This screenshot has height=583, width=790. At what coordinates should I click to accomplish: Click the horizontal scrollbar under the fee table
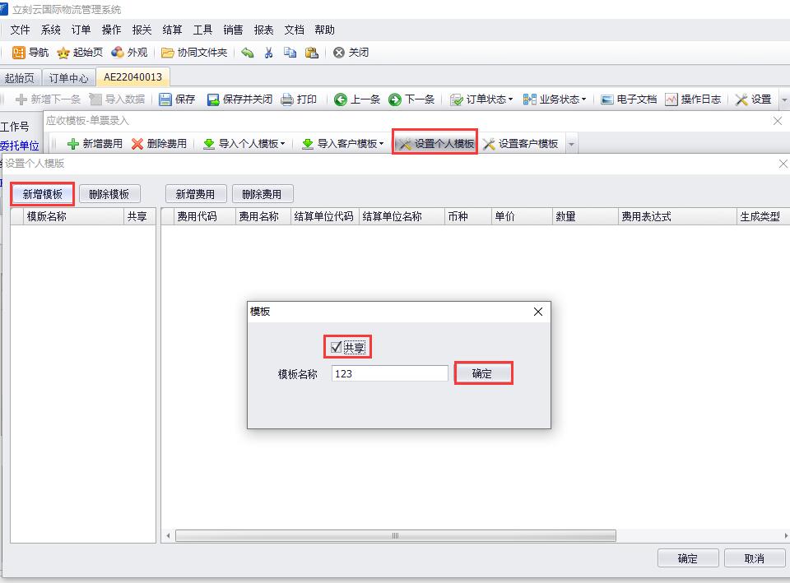(x=395, y=536)
